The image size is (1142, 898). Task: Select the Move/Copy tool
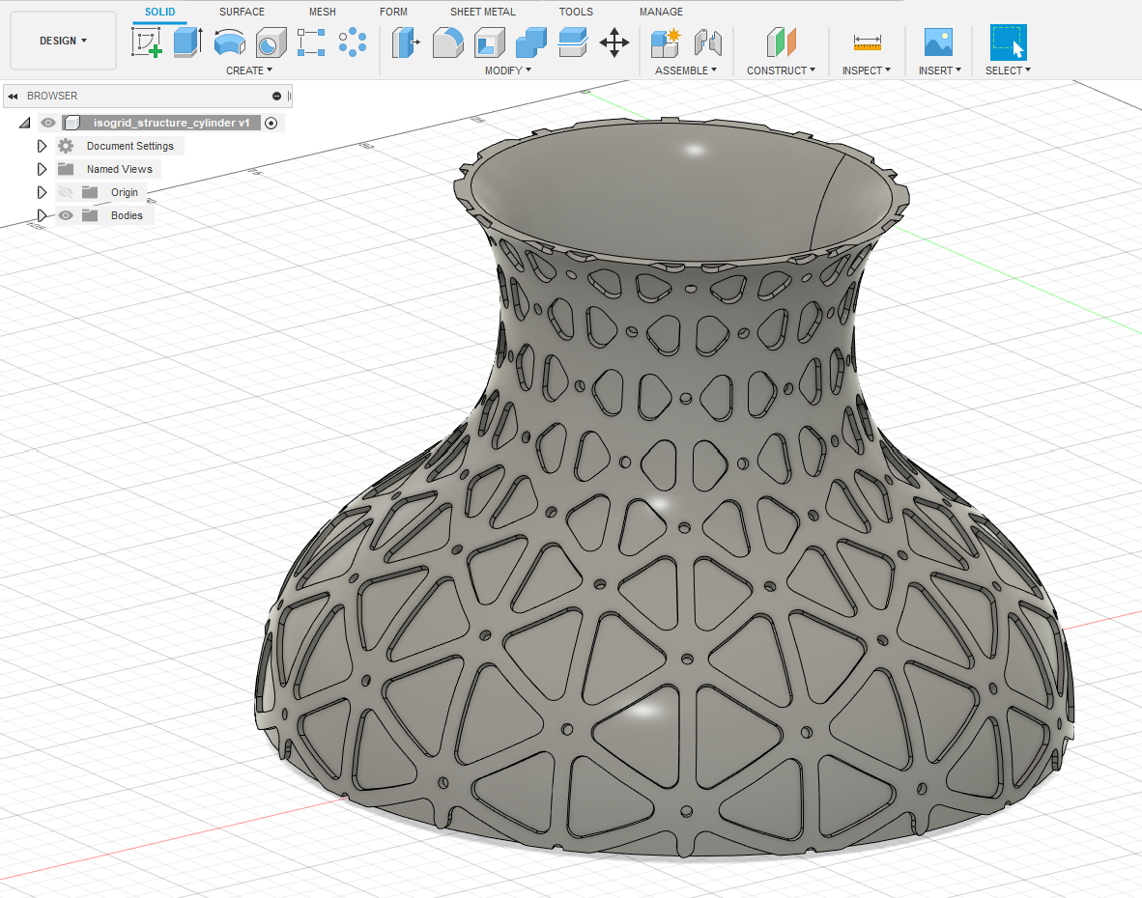(614, 42)
